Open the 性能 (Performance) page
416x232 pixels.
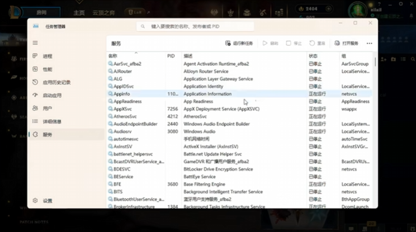tap(47, 69)
